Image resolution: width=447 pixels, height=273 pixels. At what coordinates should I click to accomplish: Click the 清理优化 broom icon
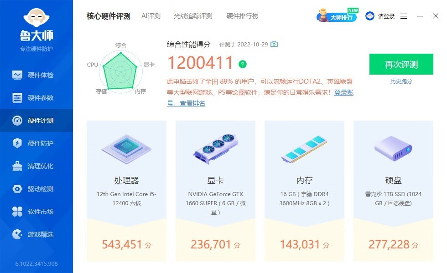pos(17,166)
